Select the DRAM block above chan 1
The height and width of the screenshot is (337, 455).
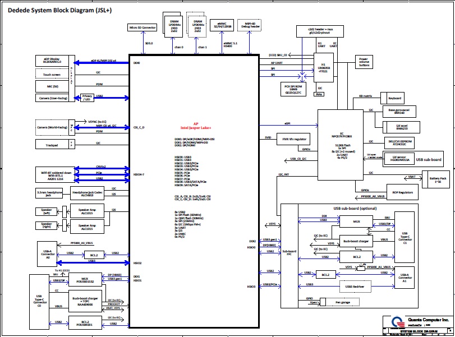click(x=197, y=26)
